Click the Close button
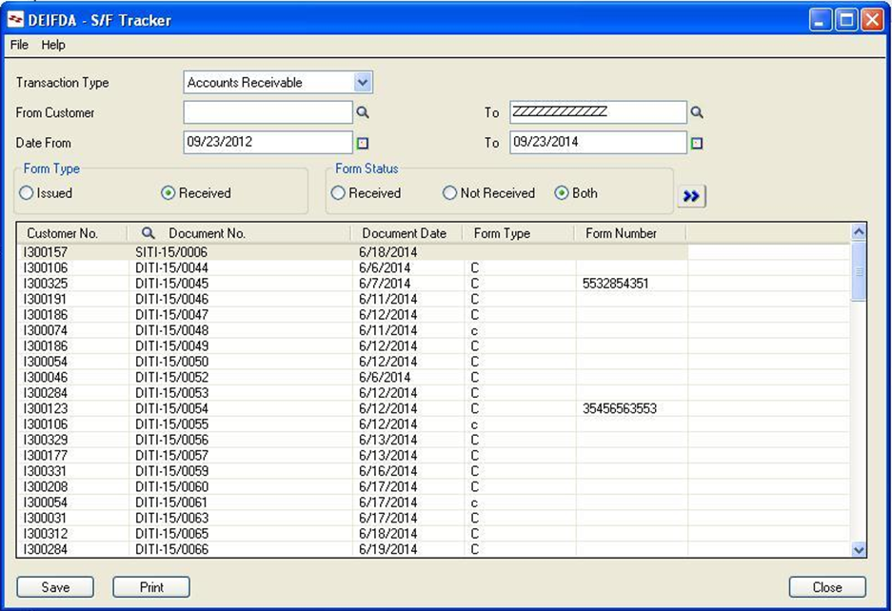 click(x=827, y=587)
